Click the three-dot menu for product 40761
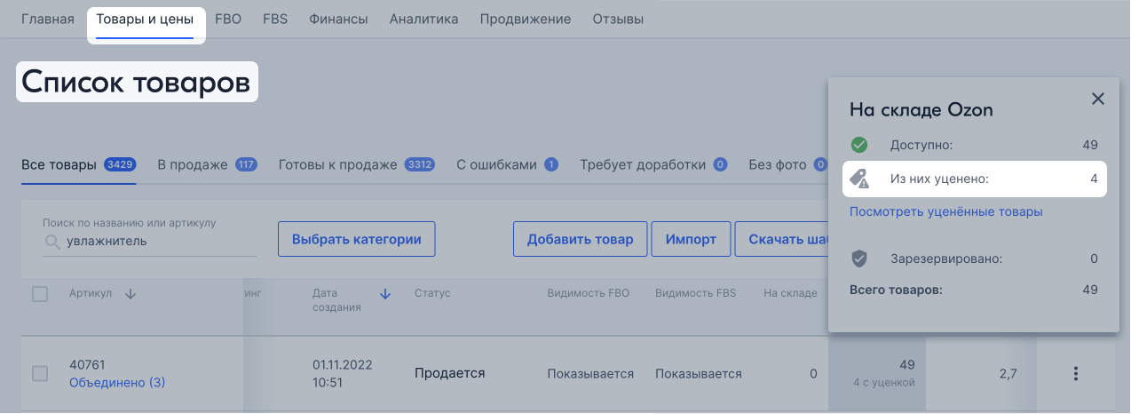The image size is (1131, 414). click(x=1075, y=374)
